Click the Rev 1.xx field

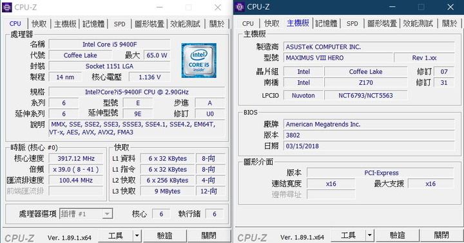424,58
